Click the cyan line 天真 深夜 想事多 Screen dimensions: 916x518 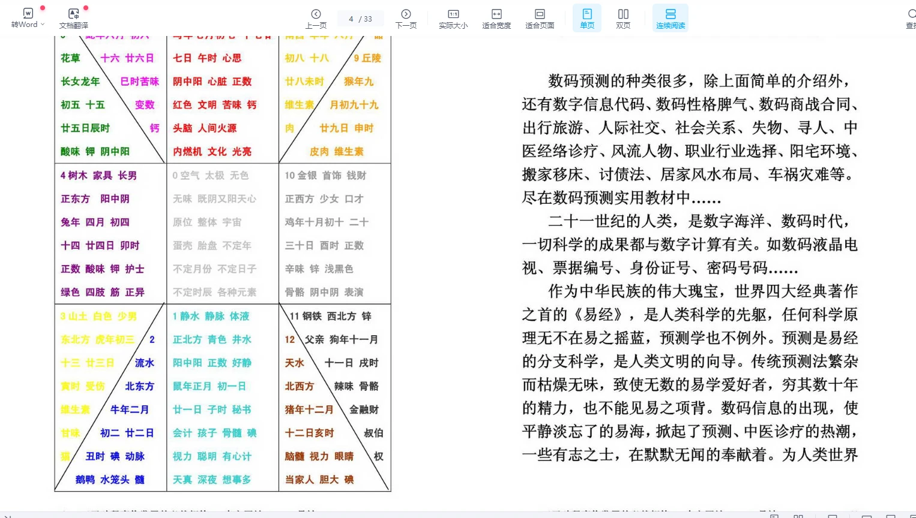point(212,480)
